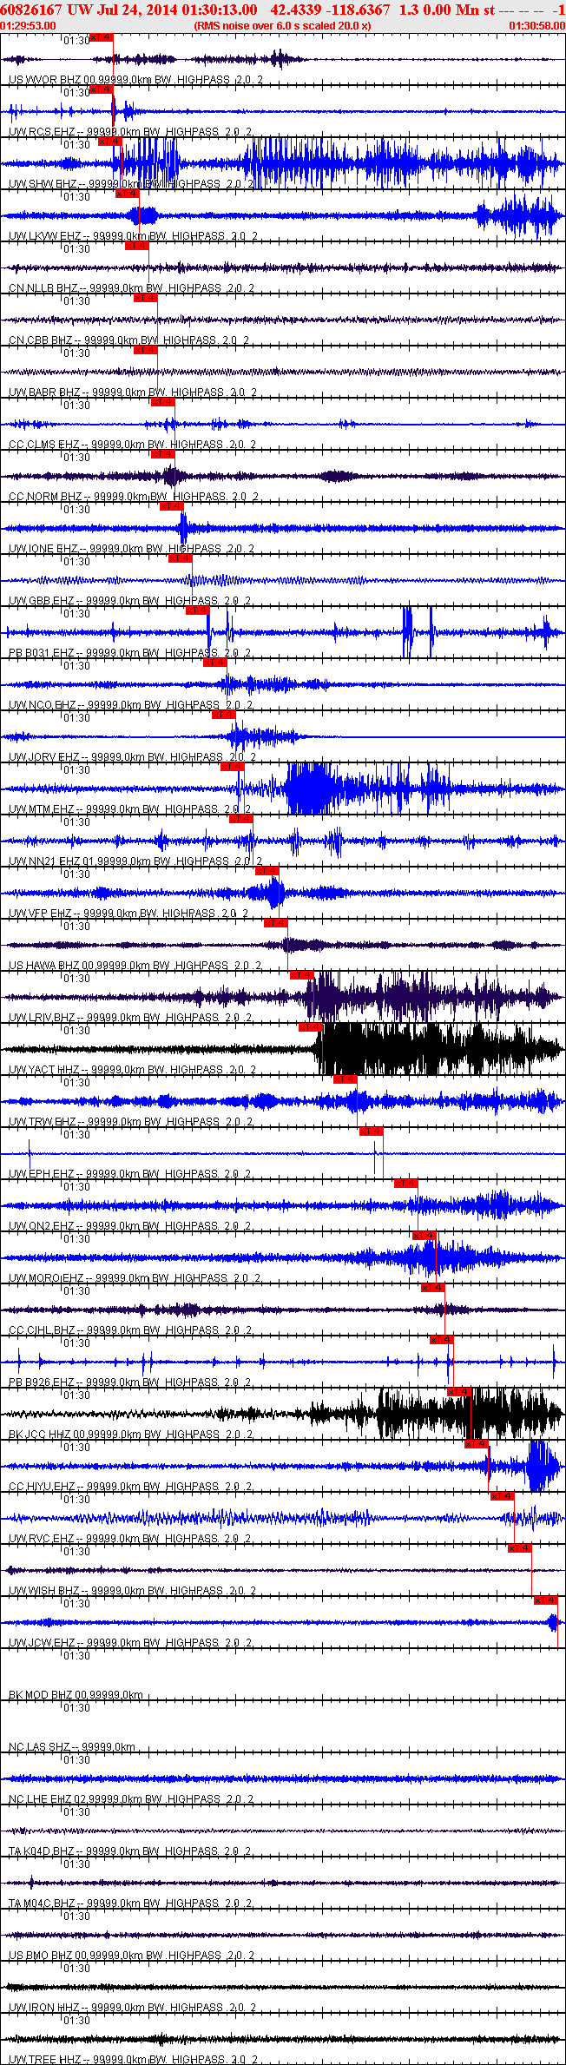Screen dimensions: 566x2065
Task: Select the UW MTM EHZ station label
Action: (130, 809)
